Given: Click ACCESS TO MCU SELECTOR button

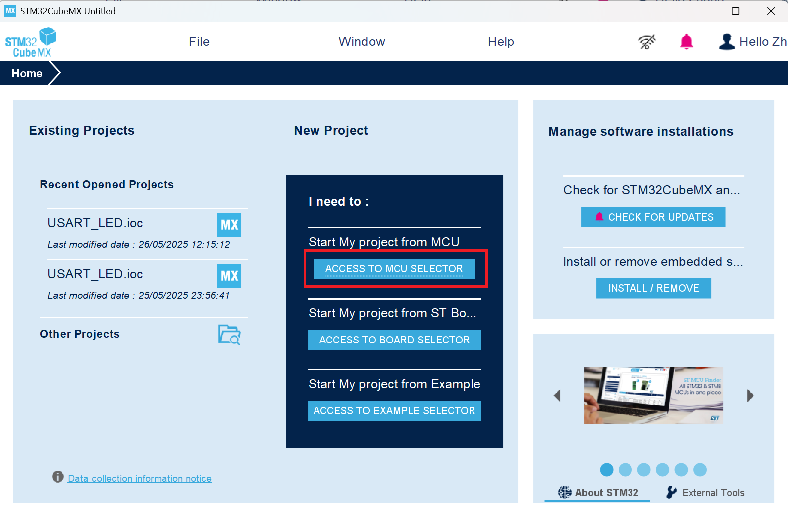Looking at the screenshot, I should 394,269.
